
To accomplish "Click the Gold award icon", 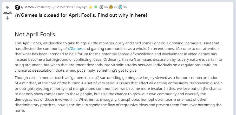I will click(x=111, y=7).
